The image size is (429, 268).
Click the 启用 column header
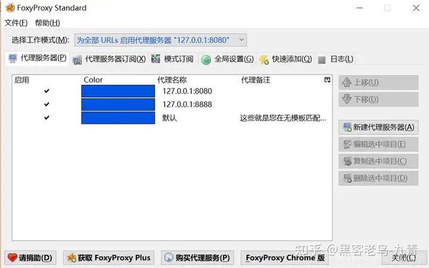point(46,80)
